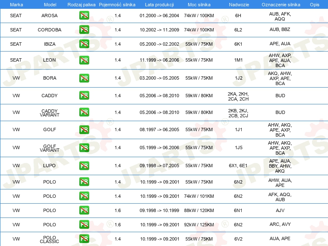Click the Oznaczenie silnika column header
Screen dimensions: 328x246
[x=281, y=5]
